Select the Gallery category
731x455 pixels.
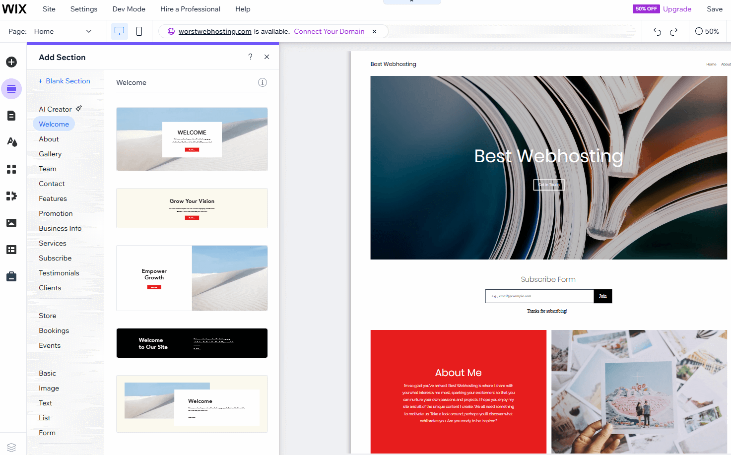coord(50,154)
